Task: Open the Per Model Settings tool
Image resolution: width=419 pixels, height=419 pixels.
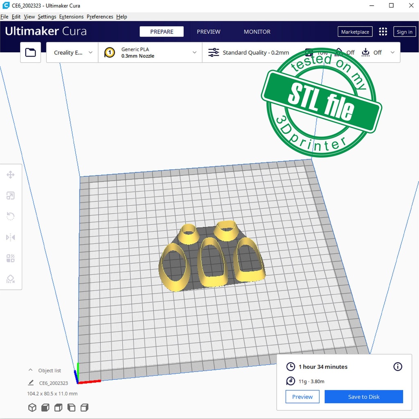Action: [x=11, y=258]
